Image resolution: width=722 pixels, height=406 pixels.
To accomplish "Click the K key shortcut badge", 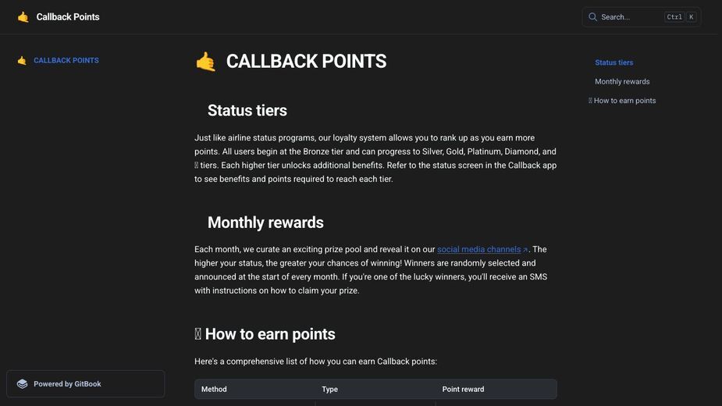I will point(691,17).
